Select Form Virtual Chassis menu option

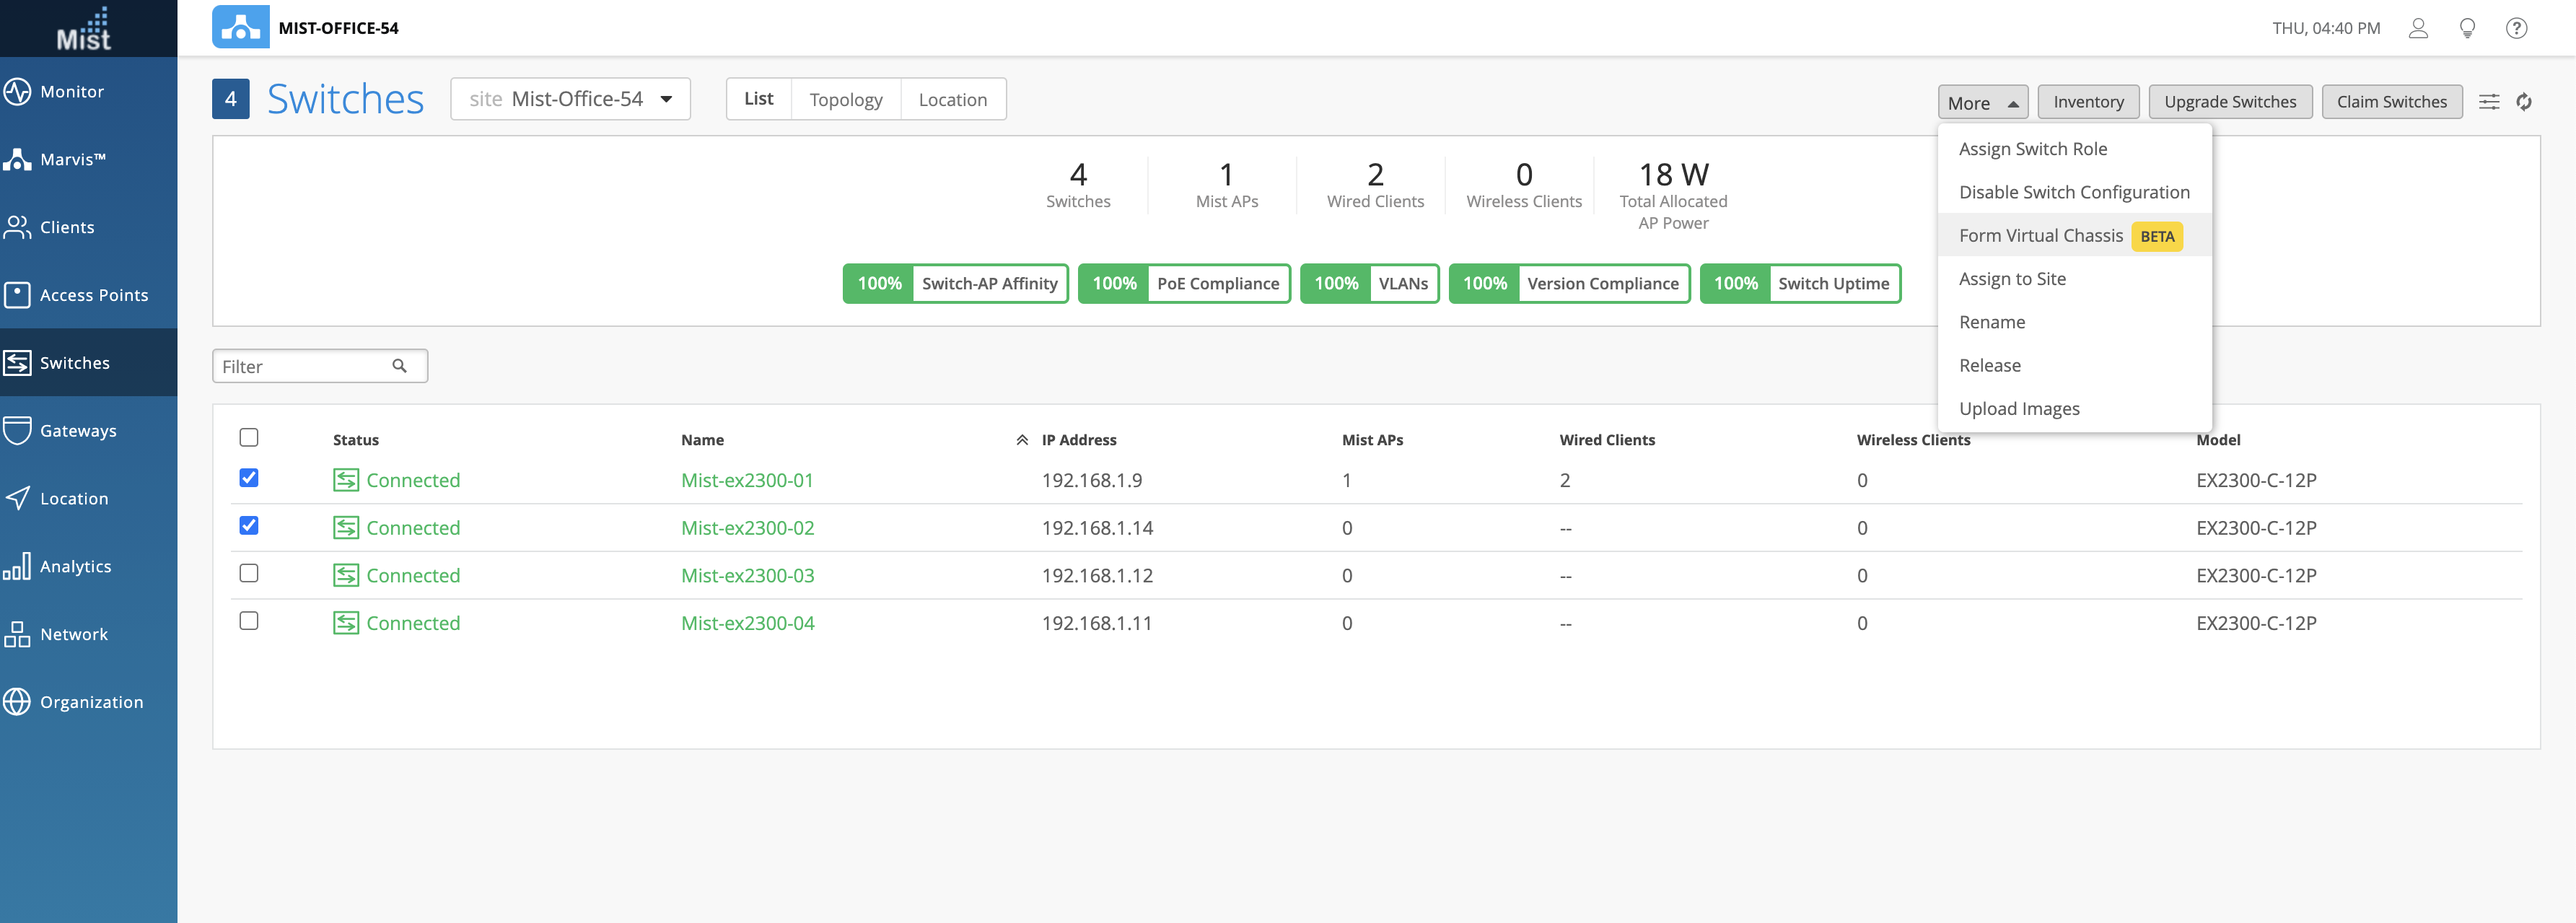pos(2040,236)
